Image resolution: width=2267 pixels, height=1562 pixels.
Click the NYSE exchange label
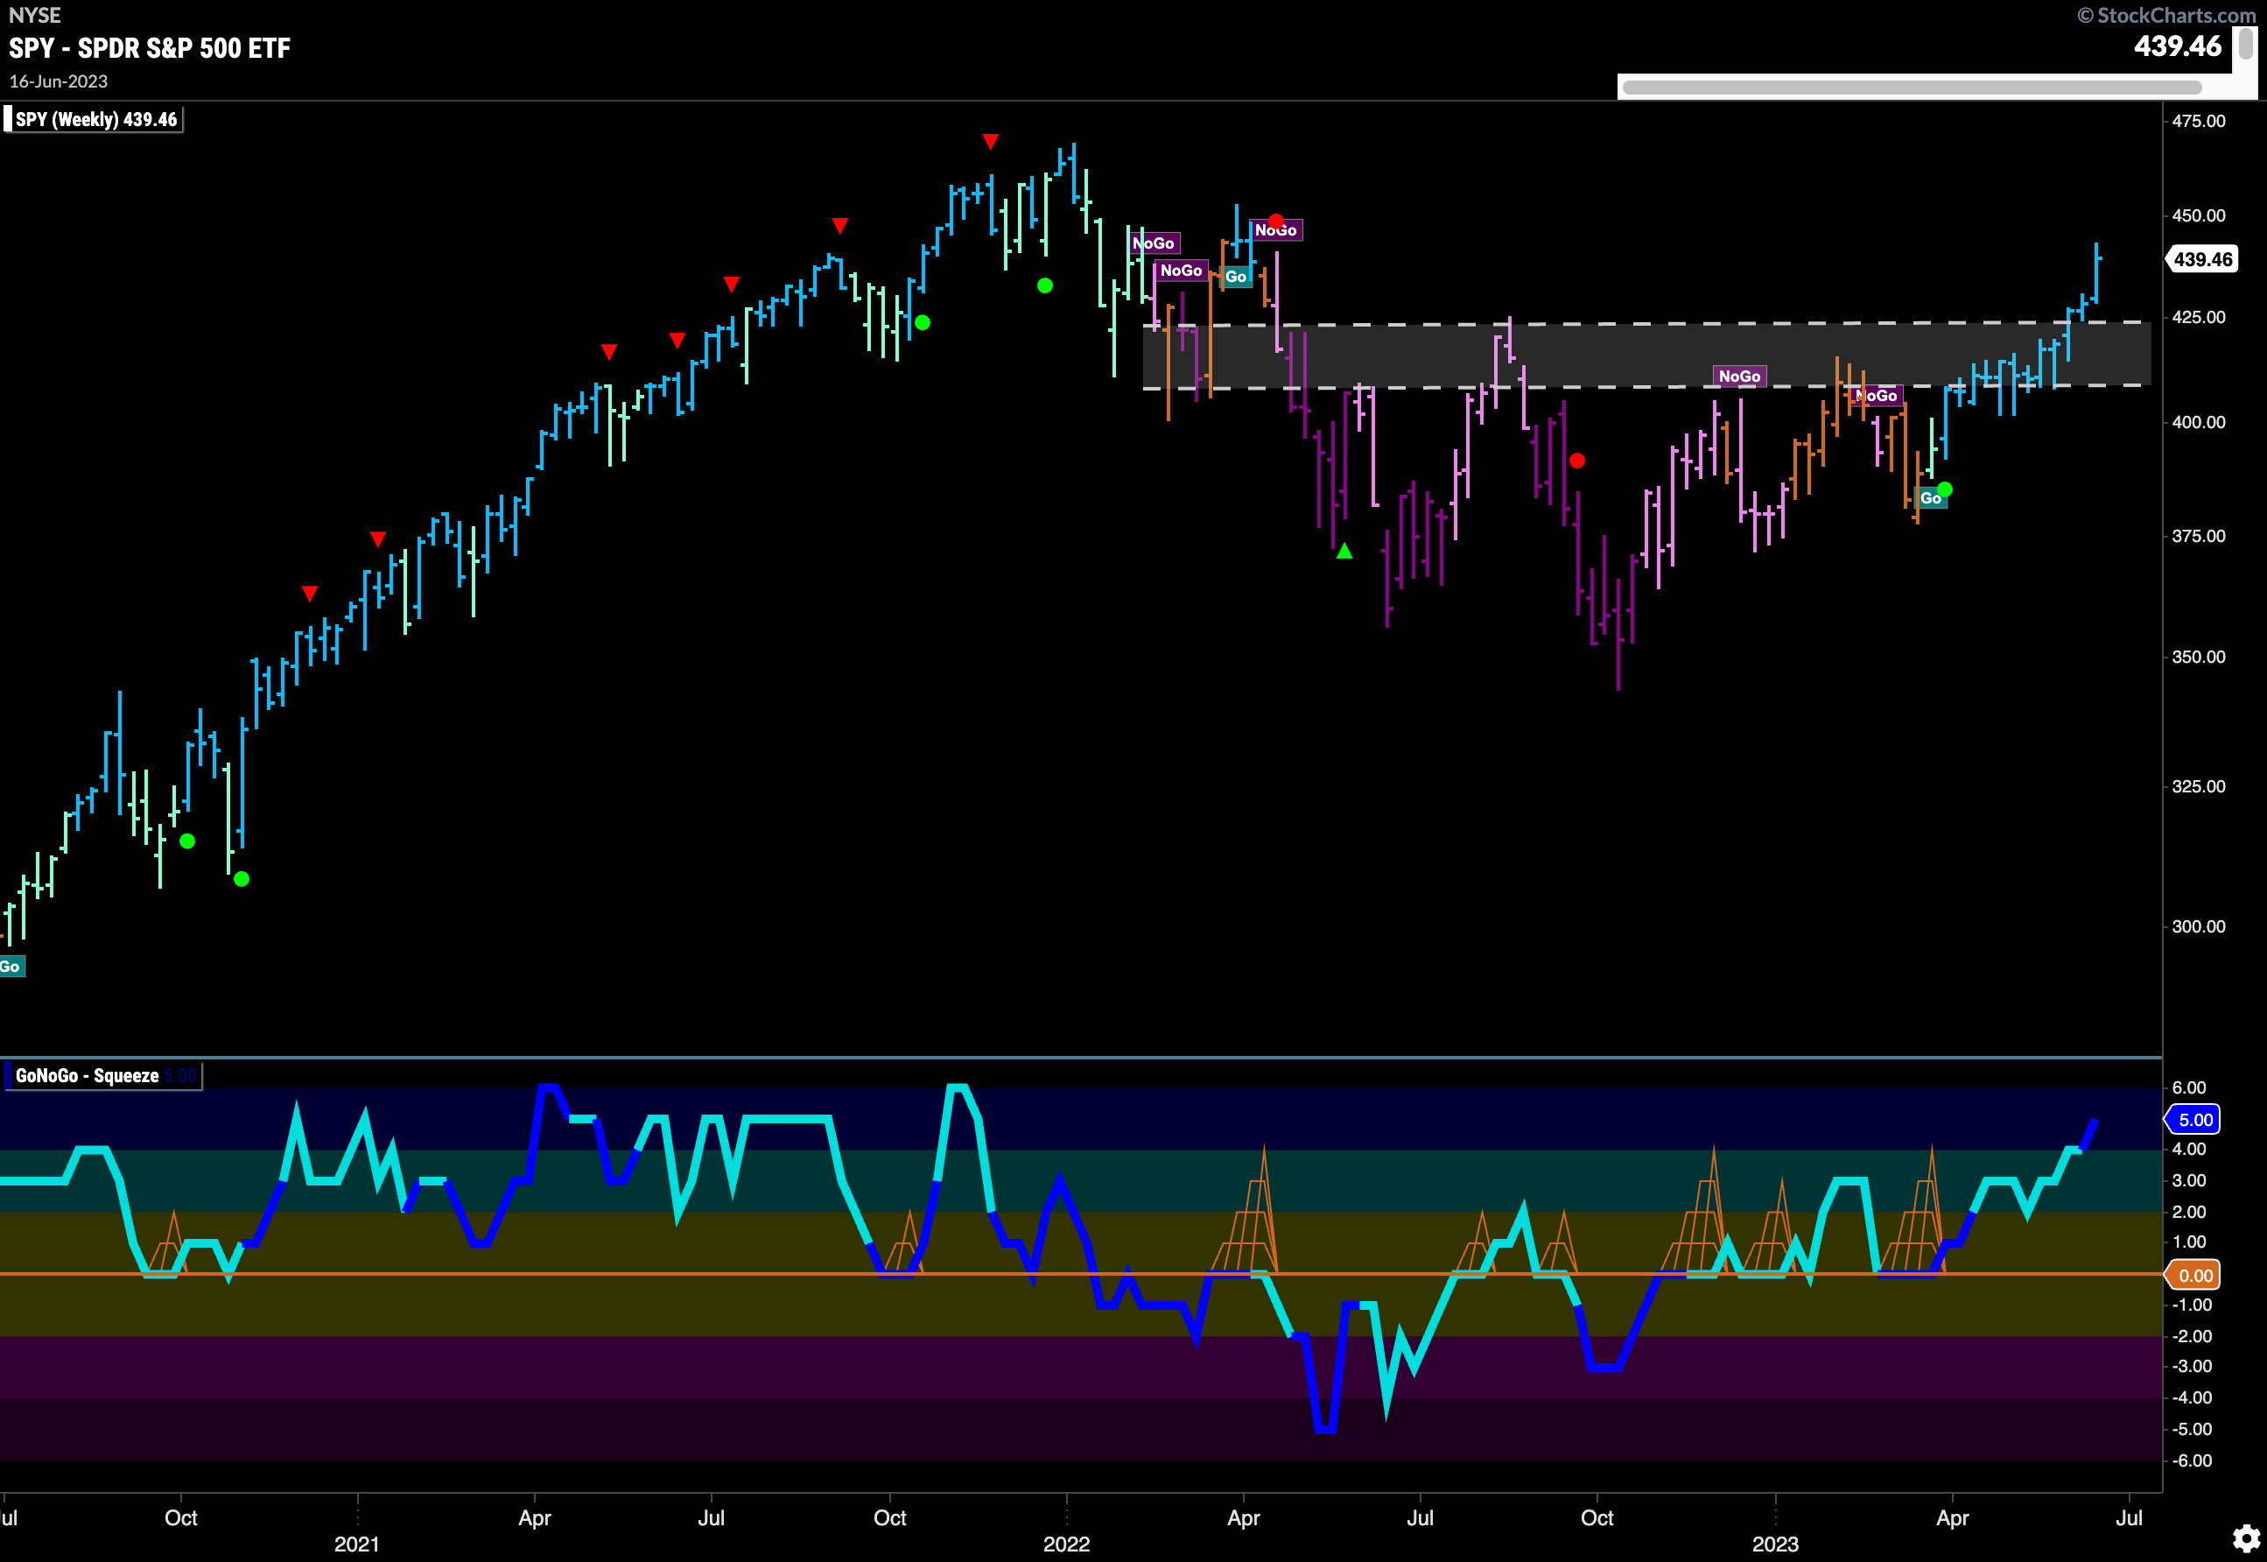(34, 15)
